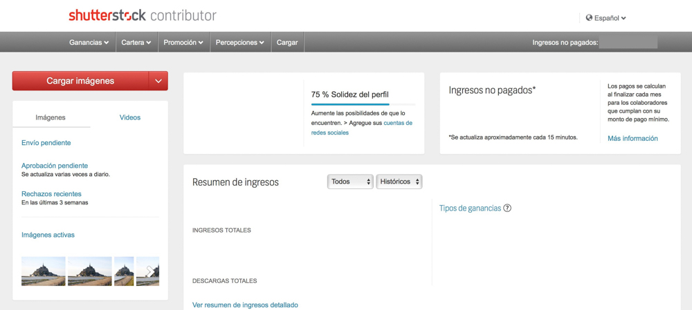This screenshot has height=310, width=692.
Task: Open the Promoción dropdown menu
Action: click(x=183, y=42)
